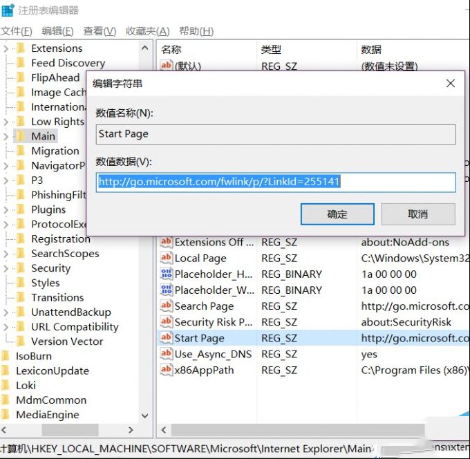Click tree pane horizontal scrollbar thumb

click(x=70, y=430)
